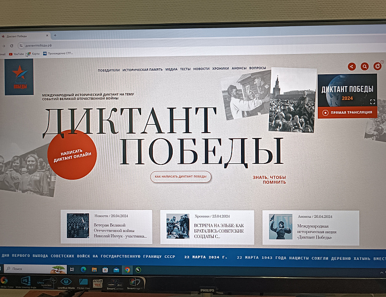Open the Вопросы menu item

tap(257, 68)
